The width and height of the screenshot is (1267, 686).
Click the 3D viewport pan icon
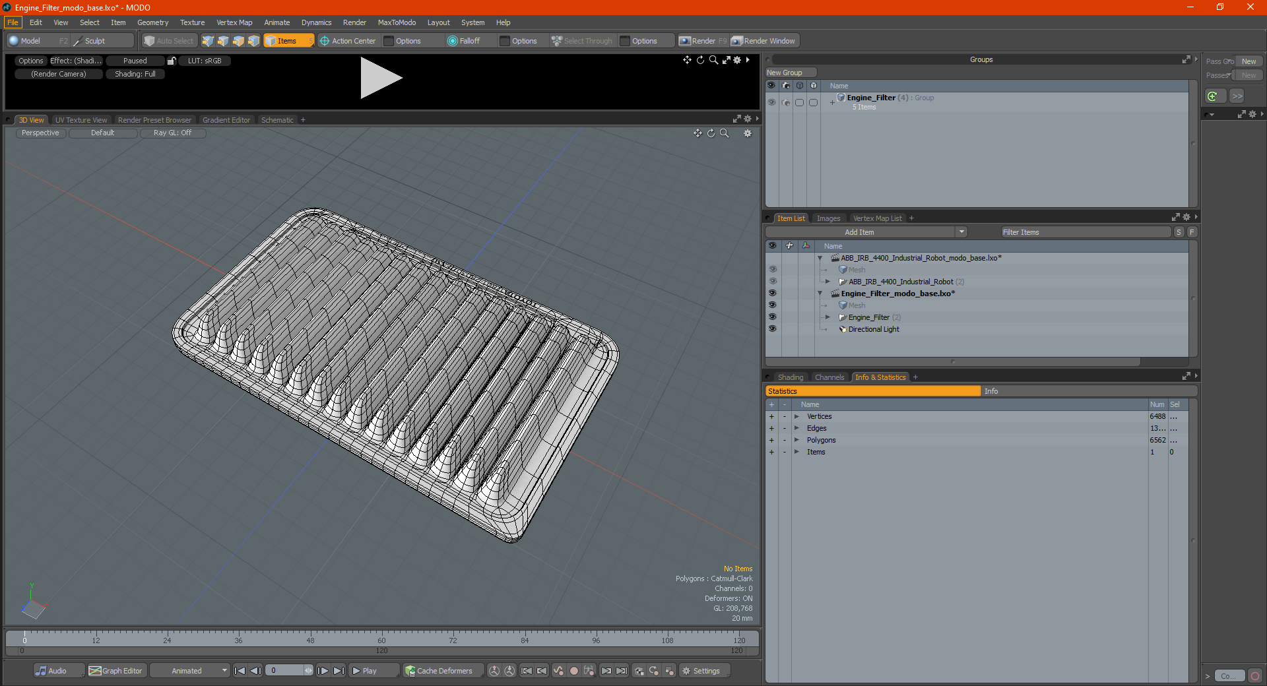[x=698, y=133]
